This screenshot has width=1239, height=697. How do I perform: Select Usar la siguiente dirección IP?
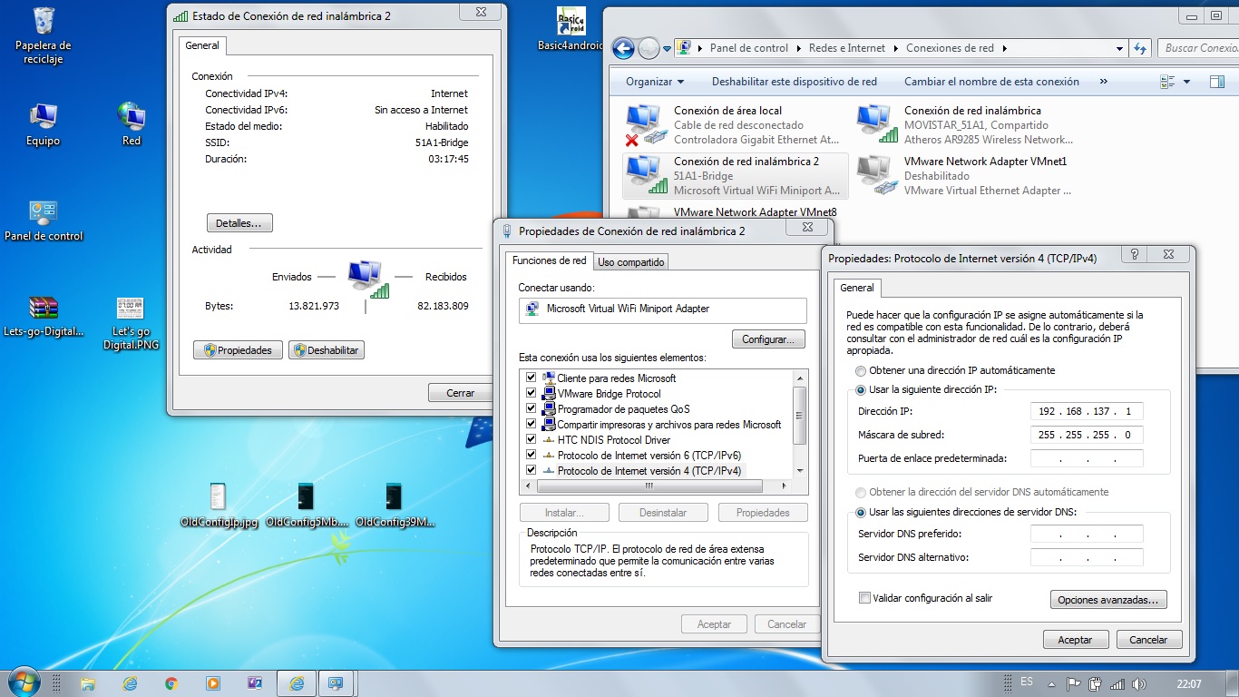(861, 389)
